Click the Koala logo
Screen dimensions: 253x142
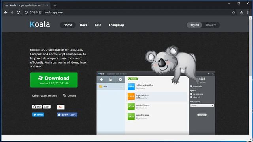pos(40,24)
